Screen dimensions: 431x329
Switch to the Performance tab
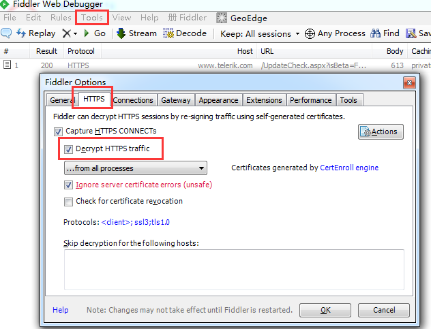[x=310, y=100]
